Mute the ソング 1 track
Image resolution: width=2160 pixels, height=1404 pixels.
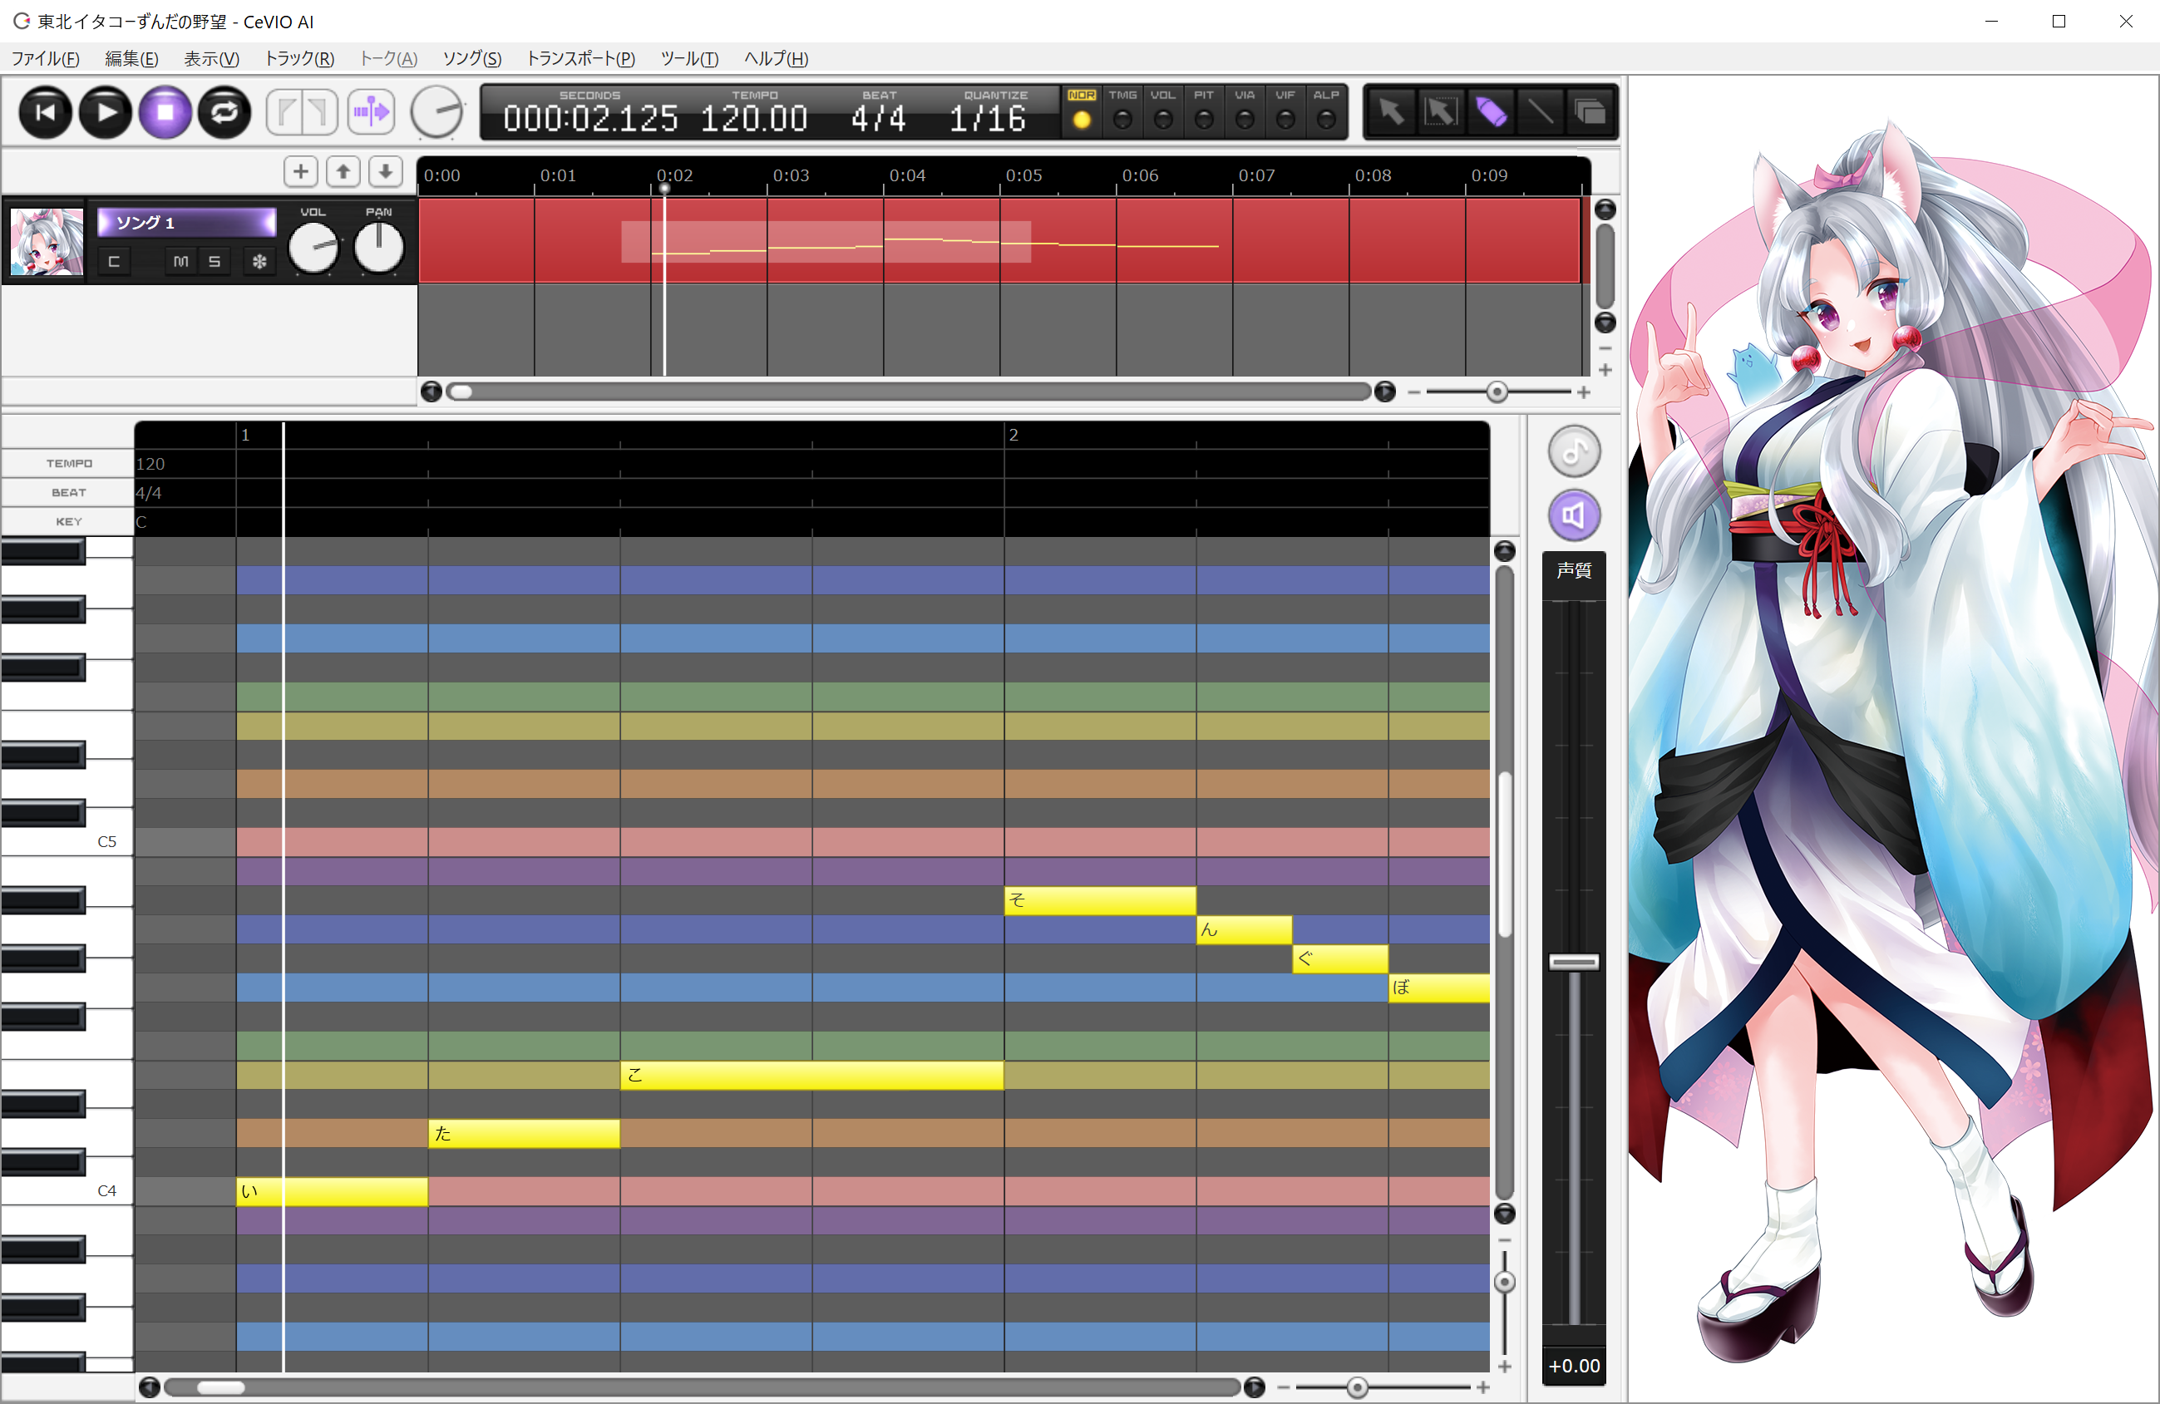(x=180, y=261)
